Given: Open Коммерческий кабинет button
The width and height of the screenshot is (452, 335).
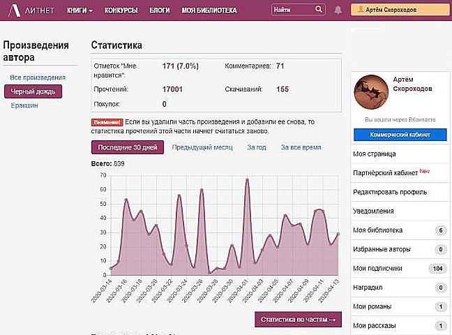Looking at the screenshot, I should 399,135.
